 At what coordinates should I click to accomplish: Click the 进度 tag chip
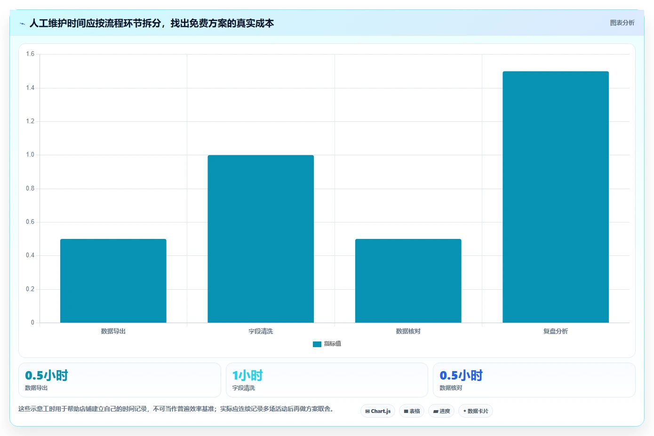(441, 411)
